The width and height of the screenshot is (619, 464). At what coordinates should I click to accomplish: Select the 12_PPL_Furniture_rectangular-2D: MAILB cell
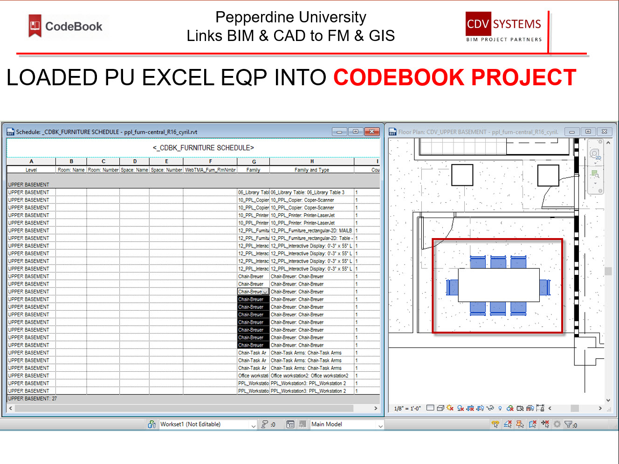click(312, 231)
